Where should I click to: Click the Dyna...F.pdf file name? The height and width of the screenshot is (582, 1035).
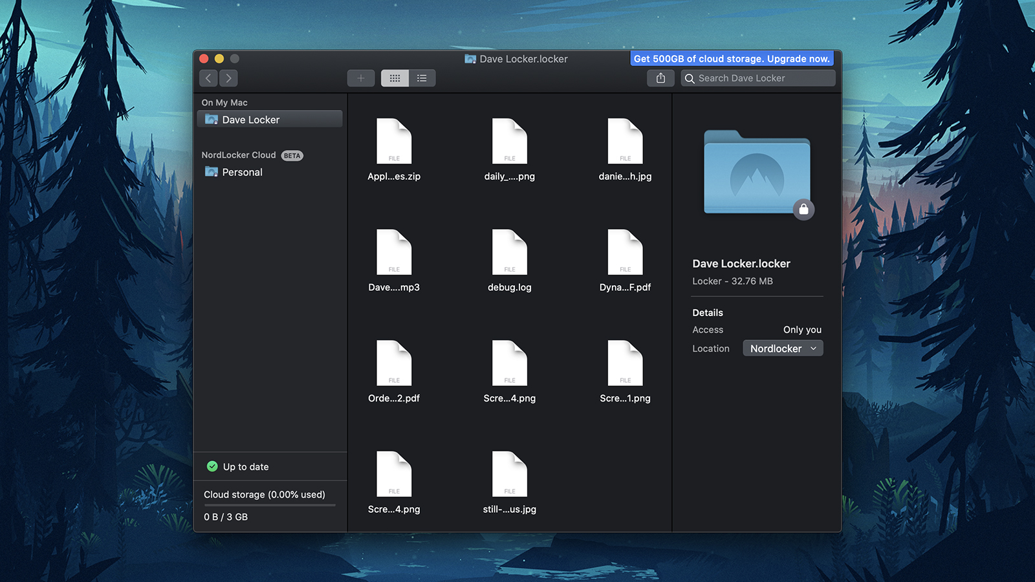[x=625, y=287]
